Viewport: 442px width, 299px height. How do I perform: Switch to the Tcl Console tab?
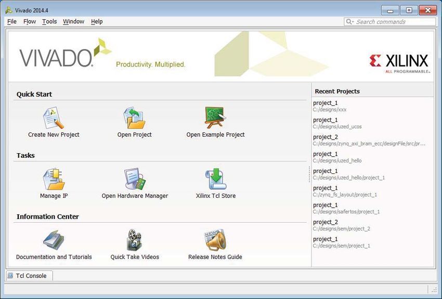[x=29, y=276]
